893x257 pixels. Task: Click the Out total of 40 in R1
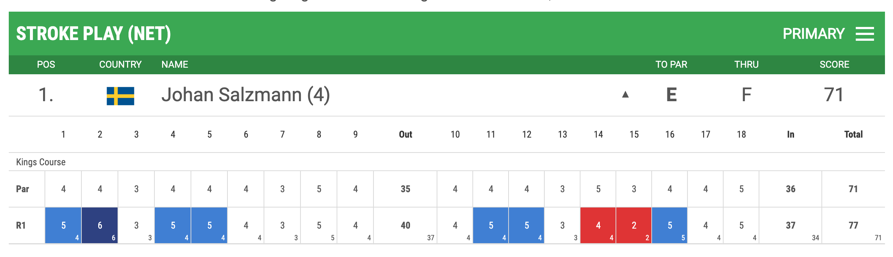pos(405,225)
